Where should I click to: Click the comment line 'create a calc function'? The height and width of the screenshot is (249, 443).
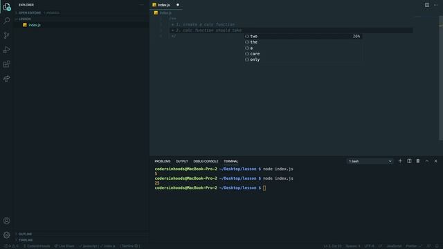tap(203, 25)
